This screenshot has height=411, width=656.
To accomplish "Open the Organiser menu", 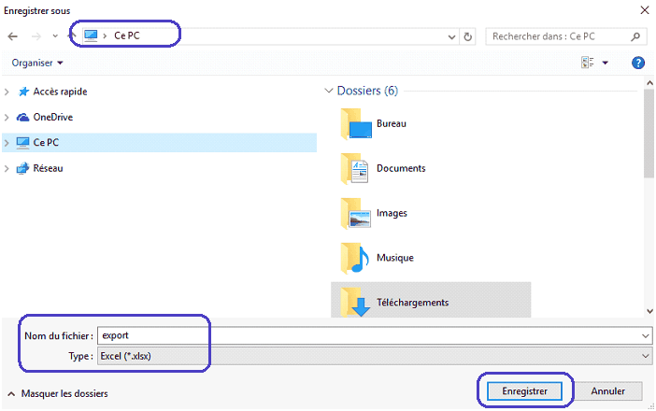I will click(37, 63).
